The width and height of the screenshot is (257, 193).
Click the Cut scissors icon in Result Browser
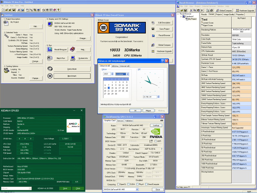point(191,10)
